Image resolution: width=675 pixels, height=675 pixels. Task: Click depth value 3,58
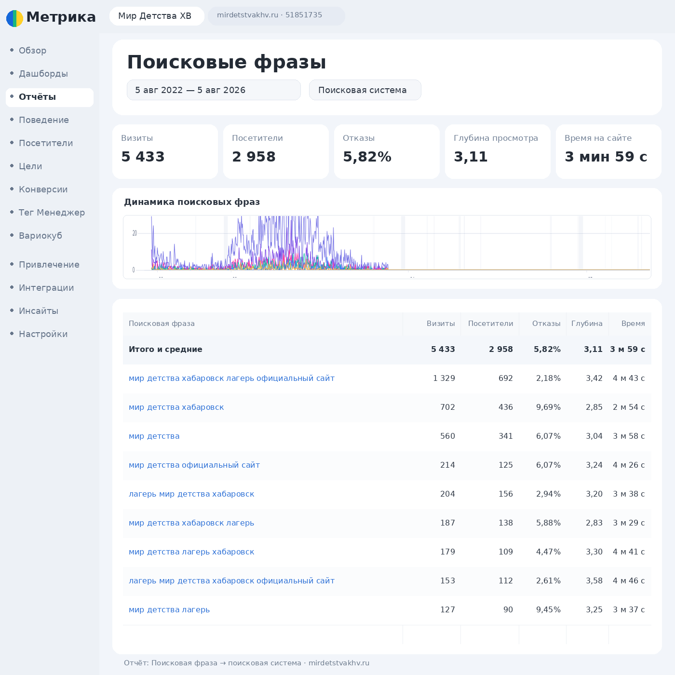coord(594,581)
